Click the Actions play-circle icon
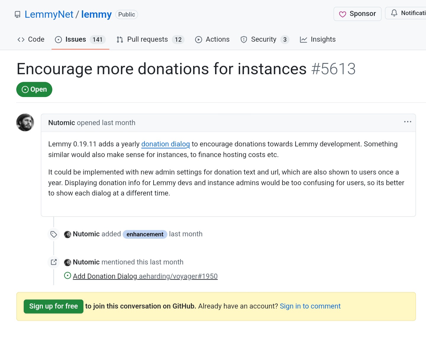Image resolution: width=426 pixels, height=350 pixels. pos(199,40)
